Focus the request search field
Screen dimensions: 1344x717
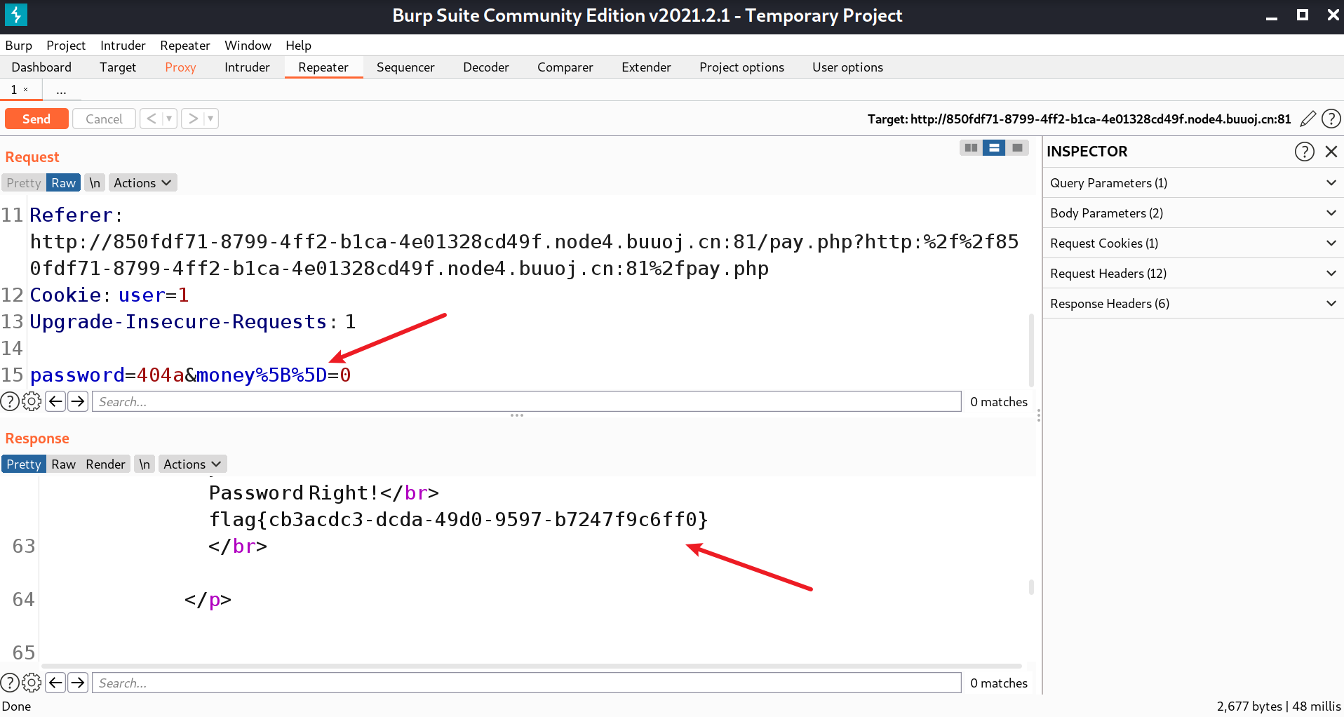[x=527, y=401]
